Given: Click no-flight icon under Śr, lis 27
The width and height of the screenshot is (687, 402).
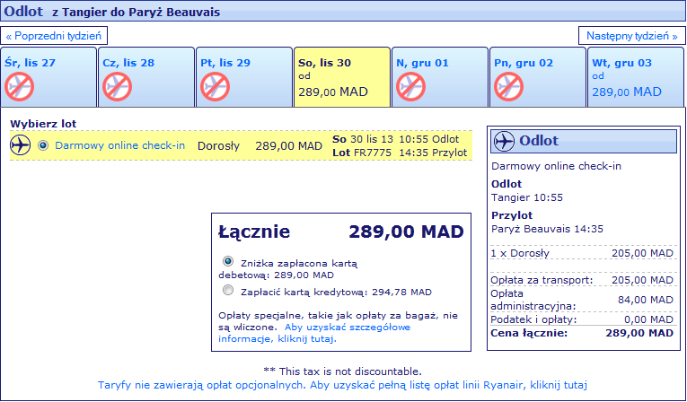Looking at the screenshot, I should (19, 87).
